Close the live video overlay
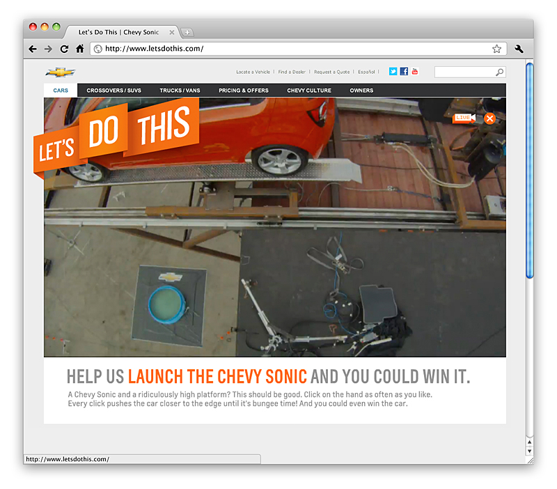 click(489, 118)
